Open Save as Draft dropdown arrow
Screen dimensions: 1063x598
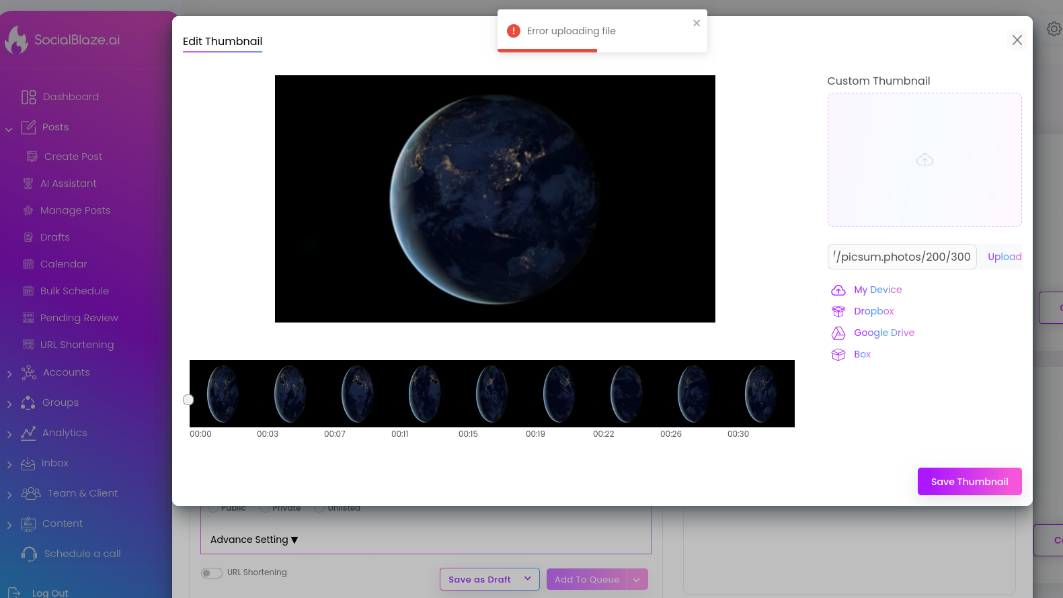tap(528, 579)
